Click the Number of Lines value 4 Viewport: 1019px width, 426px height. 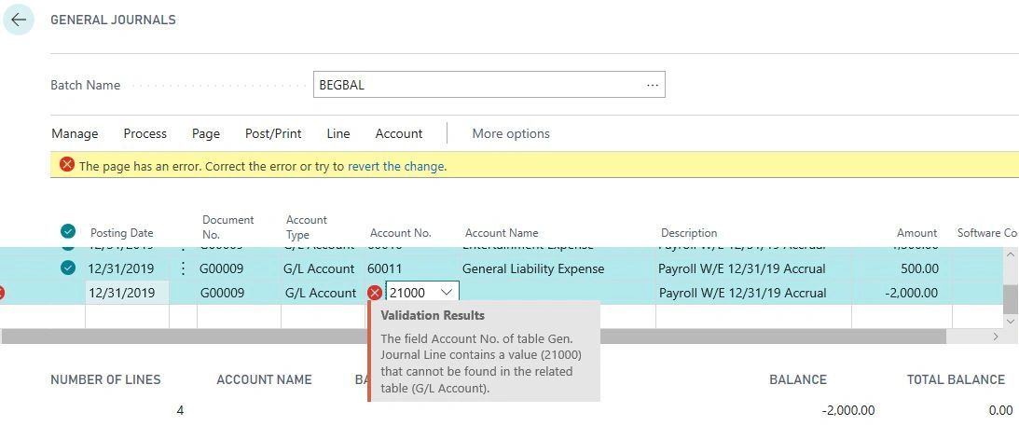click(x=180, y=410)
